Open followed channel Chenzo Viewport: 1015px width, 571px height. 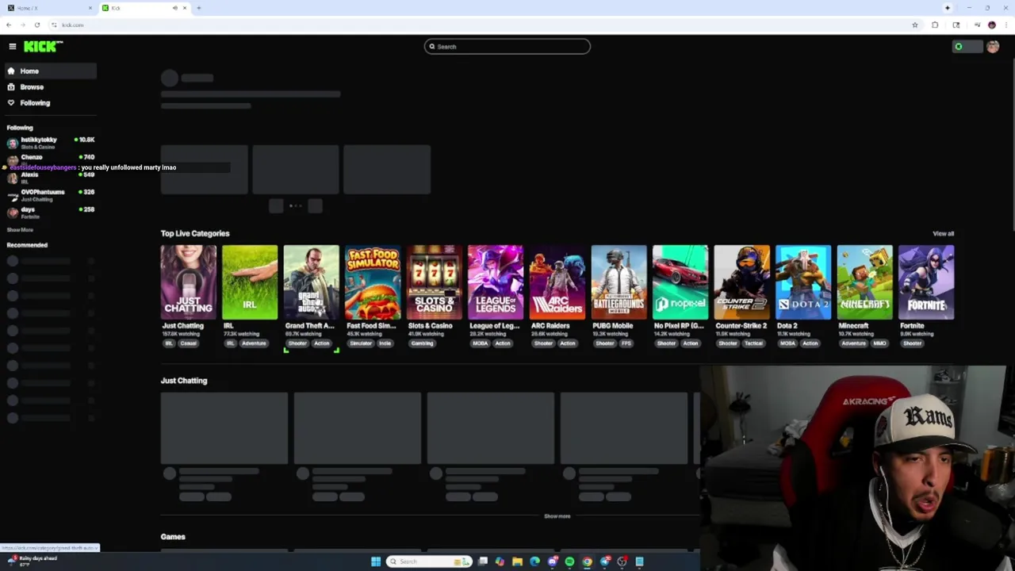(50, 159)
